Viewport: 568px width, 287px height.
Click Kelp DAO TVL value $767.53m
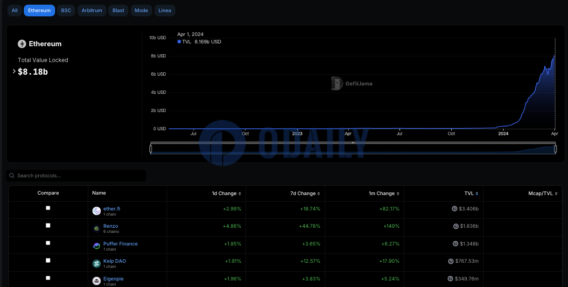(x=467, y=261)
